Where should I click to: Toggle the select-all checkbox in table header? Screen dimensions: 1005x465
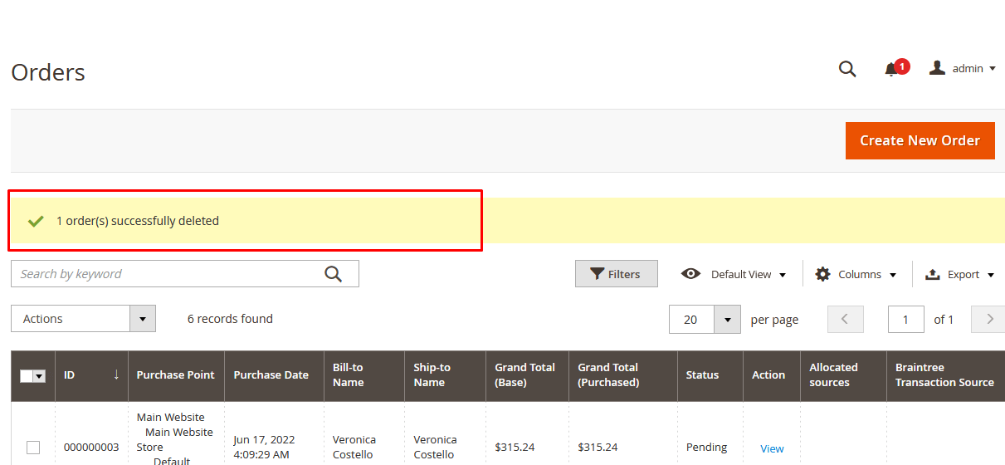pyautogui.click(x=27, y=376)
